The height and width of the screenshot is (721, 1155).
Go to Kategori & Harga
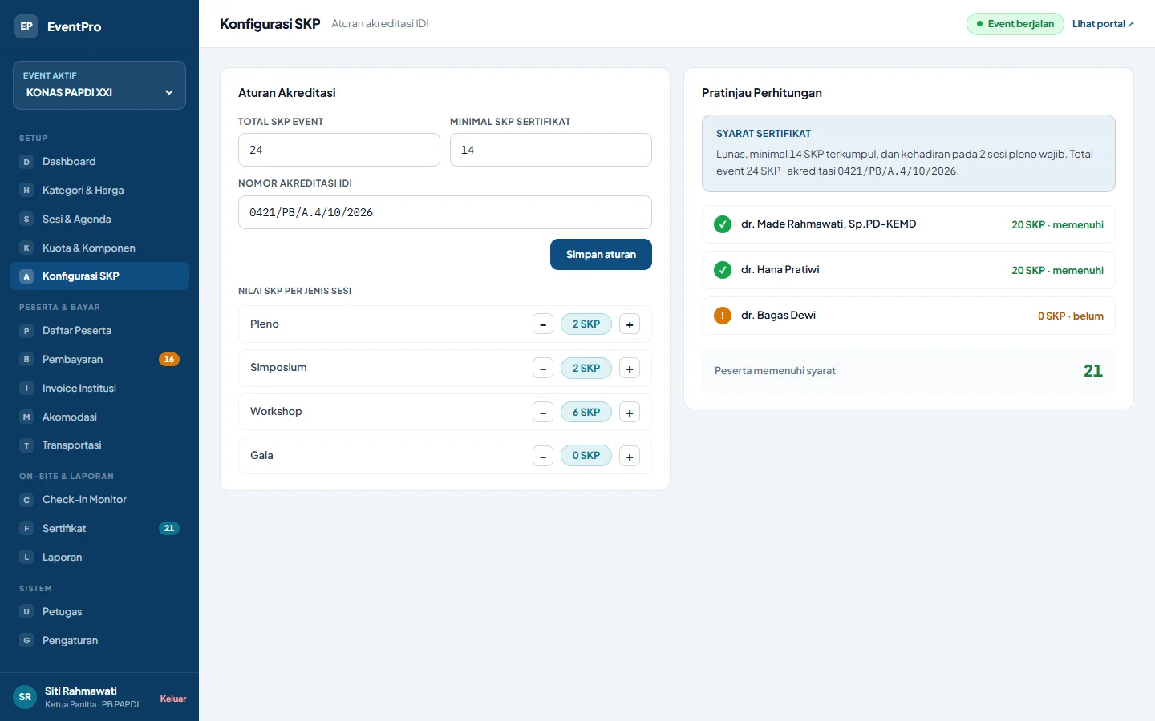(x=99, y=191)
